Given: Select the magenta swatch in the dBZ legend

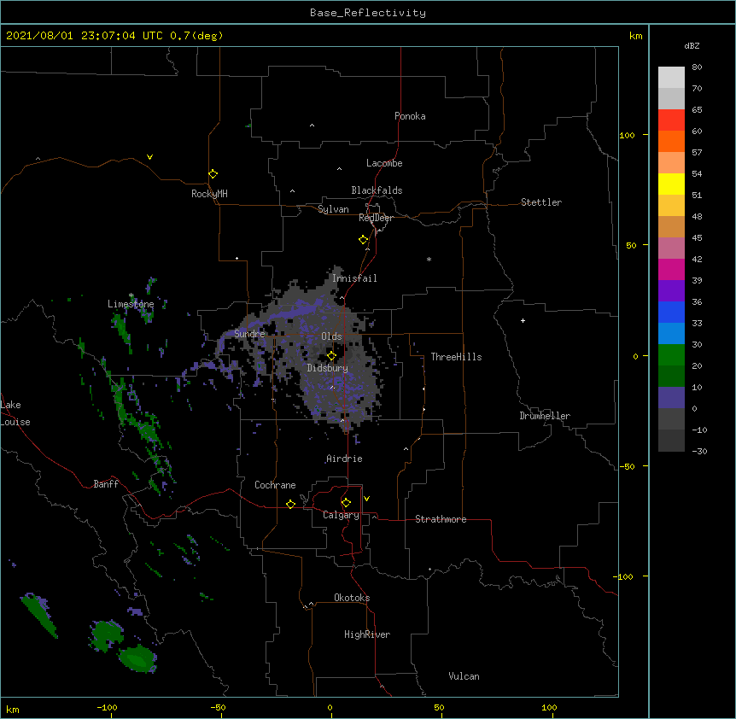Looking at the screenshot, I should coord(671,269).
